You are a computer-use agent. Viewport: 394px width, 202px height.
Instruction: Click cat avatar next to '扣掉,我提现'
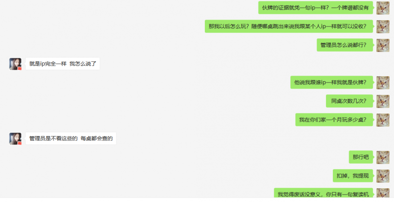(x=383, y=176)
